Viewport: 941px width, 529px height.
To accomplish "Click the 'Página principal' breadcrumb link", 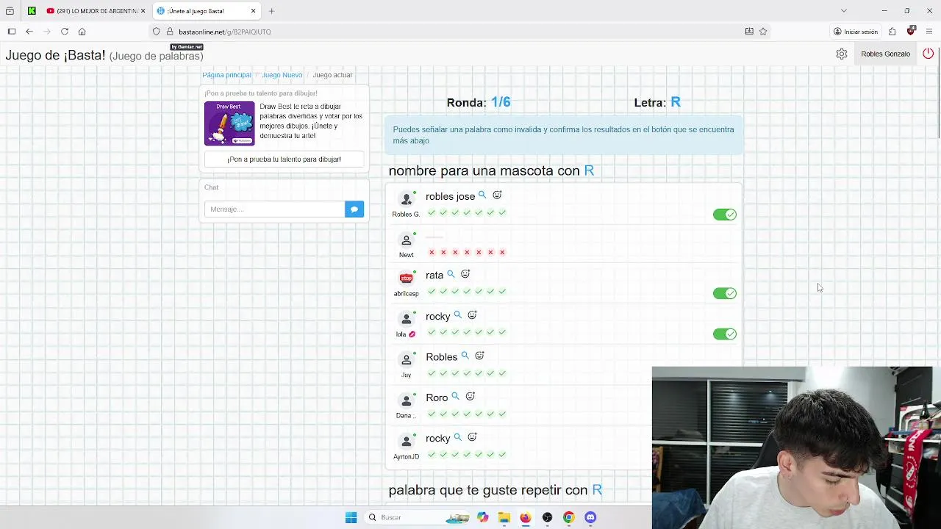I will tap(226, 75).
